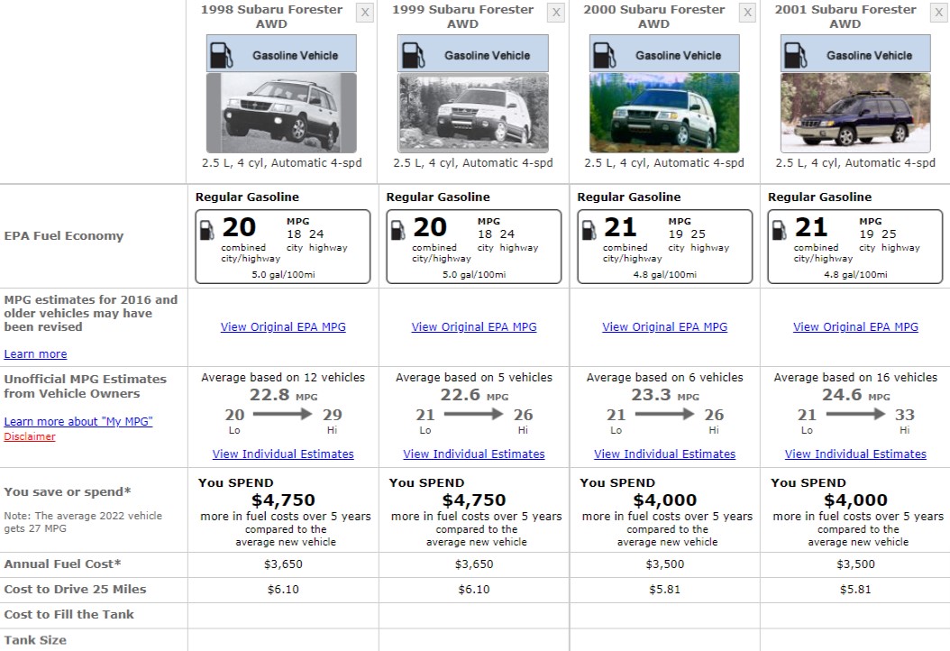View Individual Estimates for 1998 Forester
Screen dimensions: 950x651
click(283, 454)
